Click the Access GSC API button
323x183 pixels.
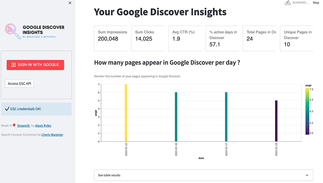19,84
